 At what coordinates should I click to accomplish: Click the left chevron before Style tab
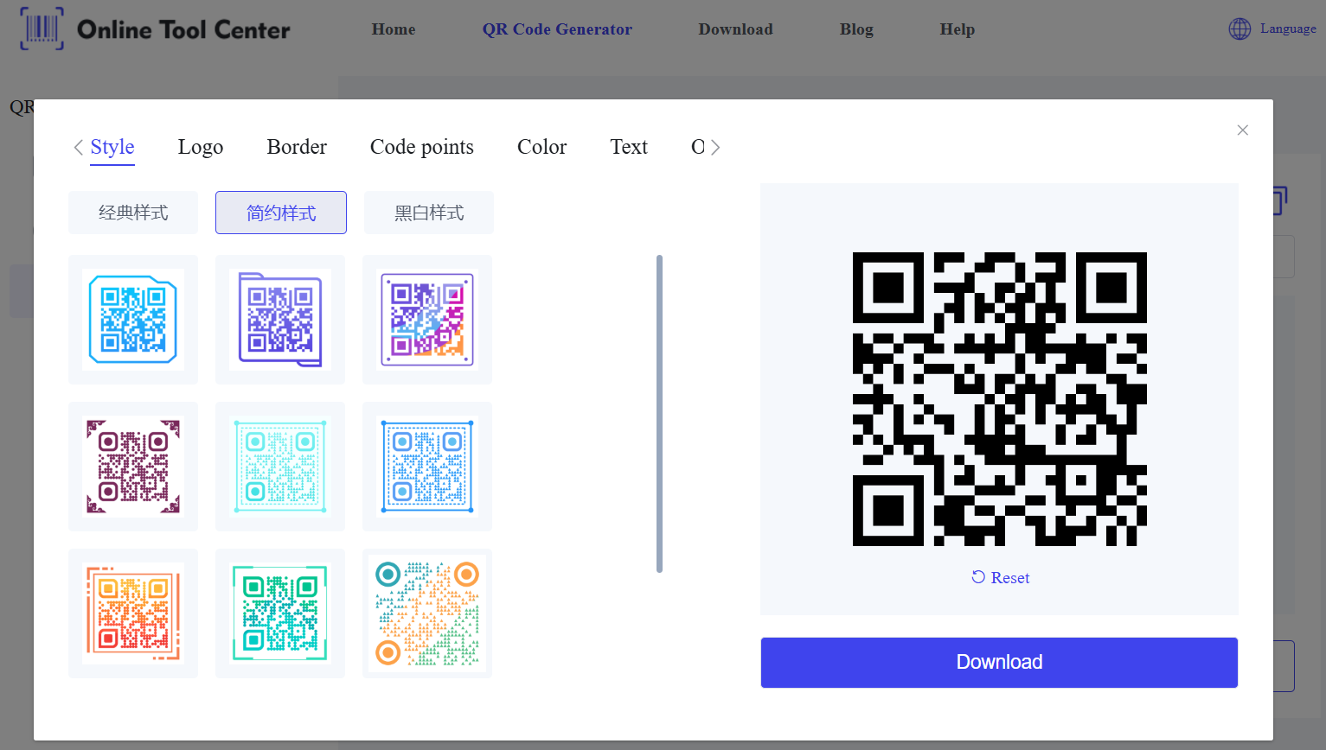(78, 148)
